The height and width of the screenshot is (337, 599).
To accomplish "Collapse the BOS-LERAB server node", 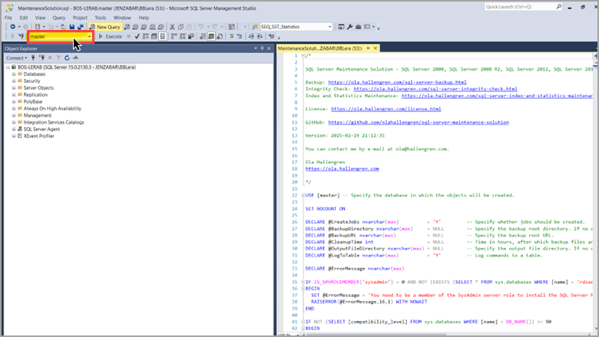I will pyautogui.click(x=8, y=68).
